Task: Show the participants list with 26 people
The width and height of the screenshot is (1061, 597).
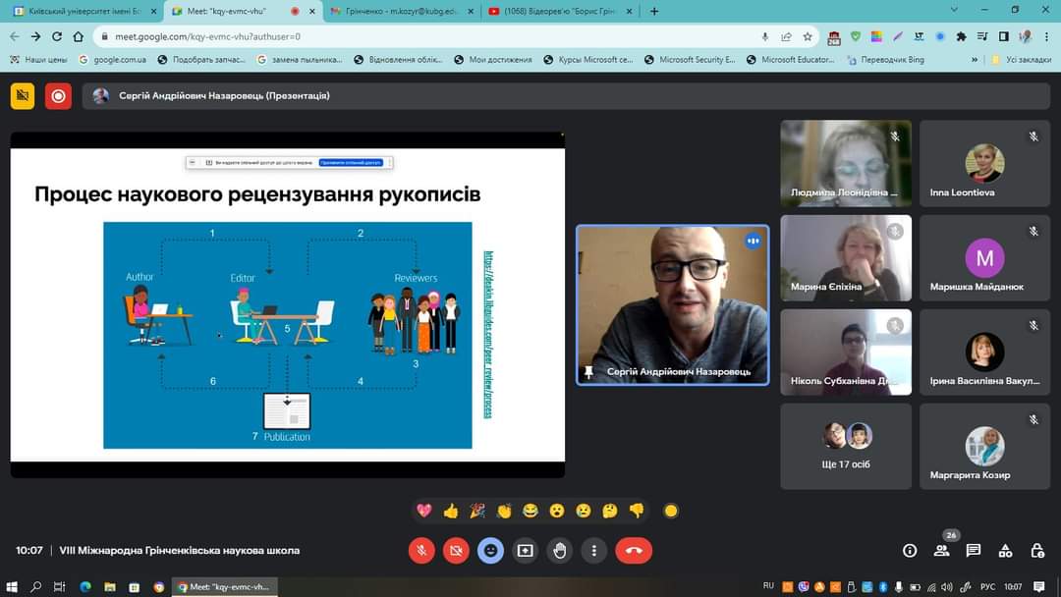Action: 941,551
